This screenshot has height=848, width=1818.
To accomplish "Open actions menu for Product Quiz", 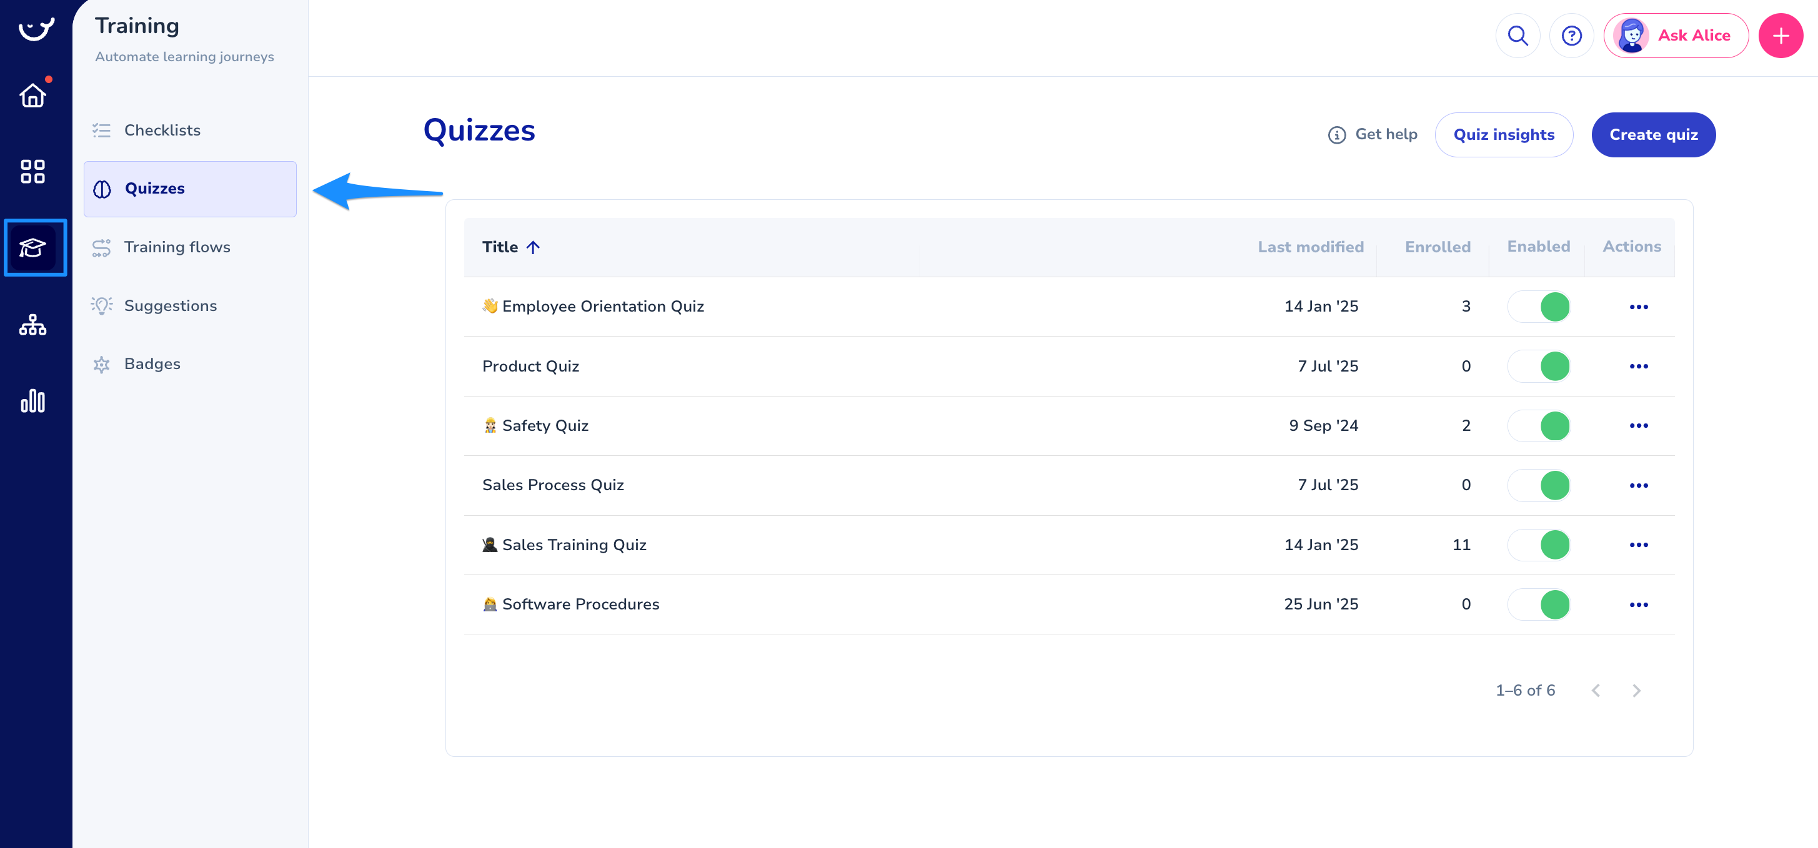I will (x=1638, y=366).
